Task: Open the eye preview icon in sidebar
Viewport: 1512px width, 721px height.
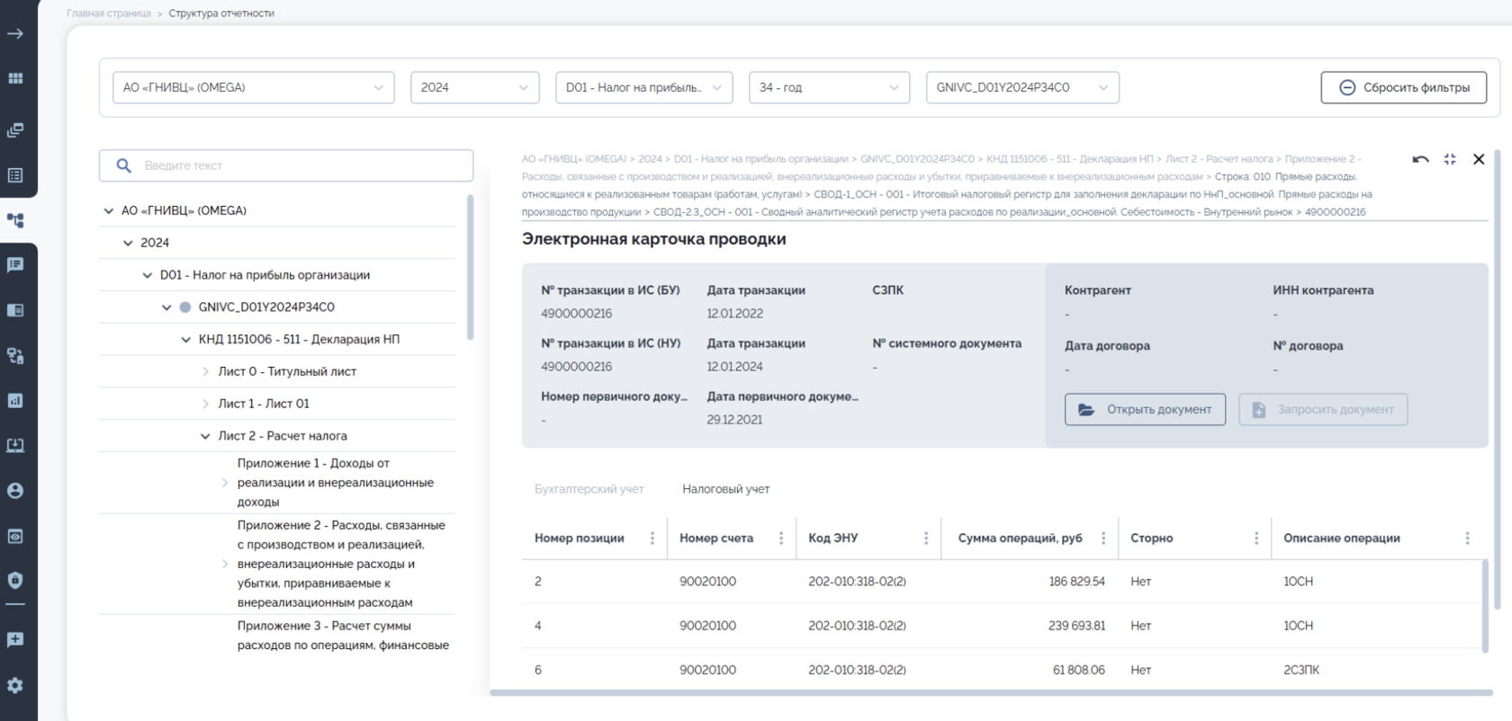Action: click(15, 536)
